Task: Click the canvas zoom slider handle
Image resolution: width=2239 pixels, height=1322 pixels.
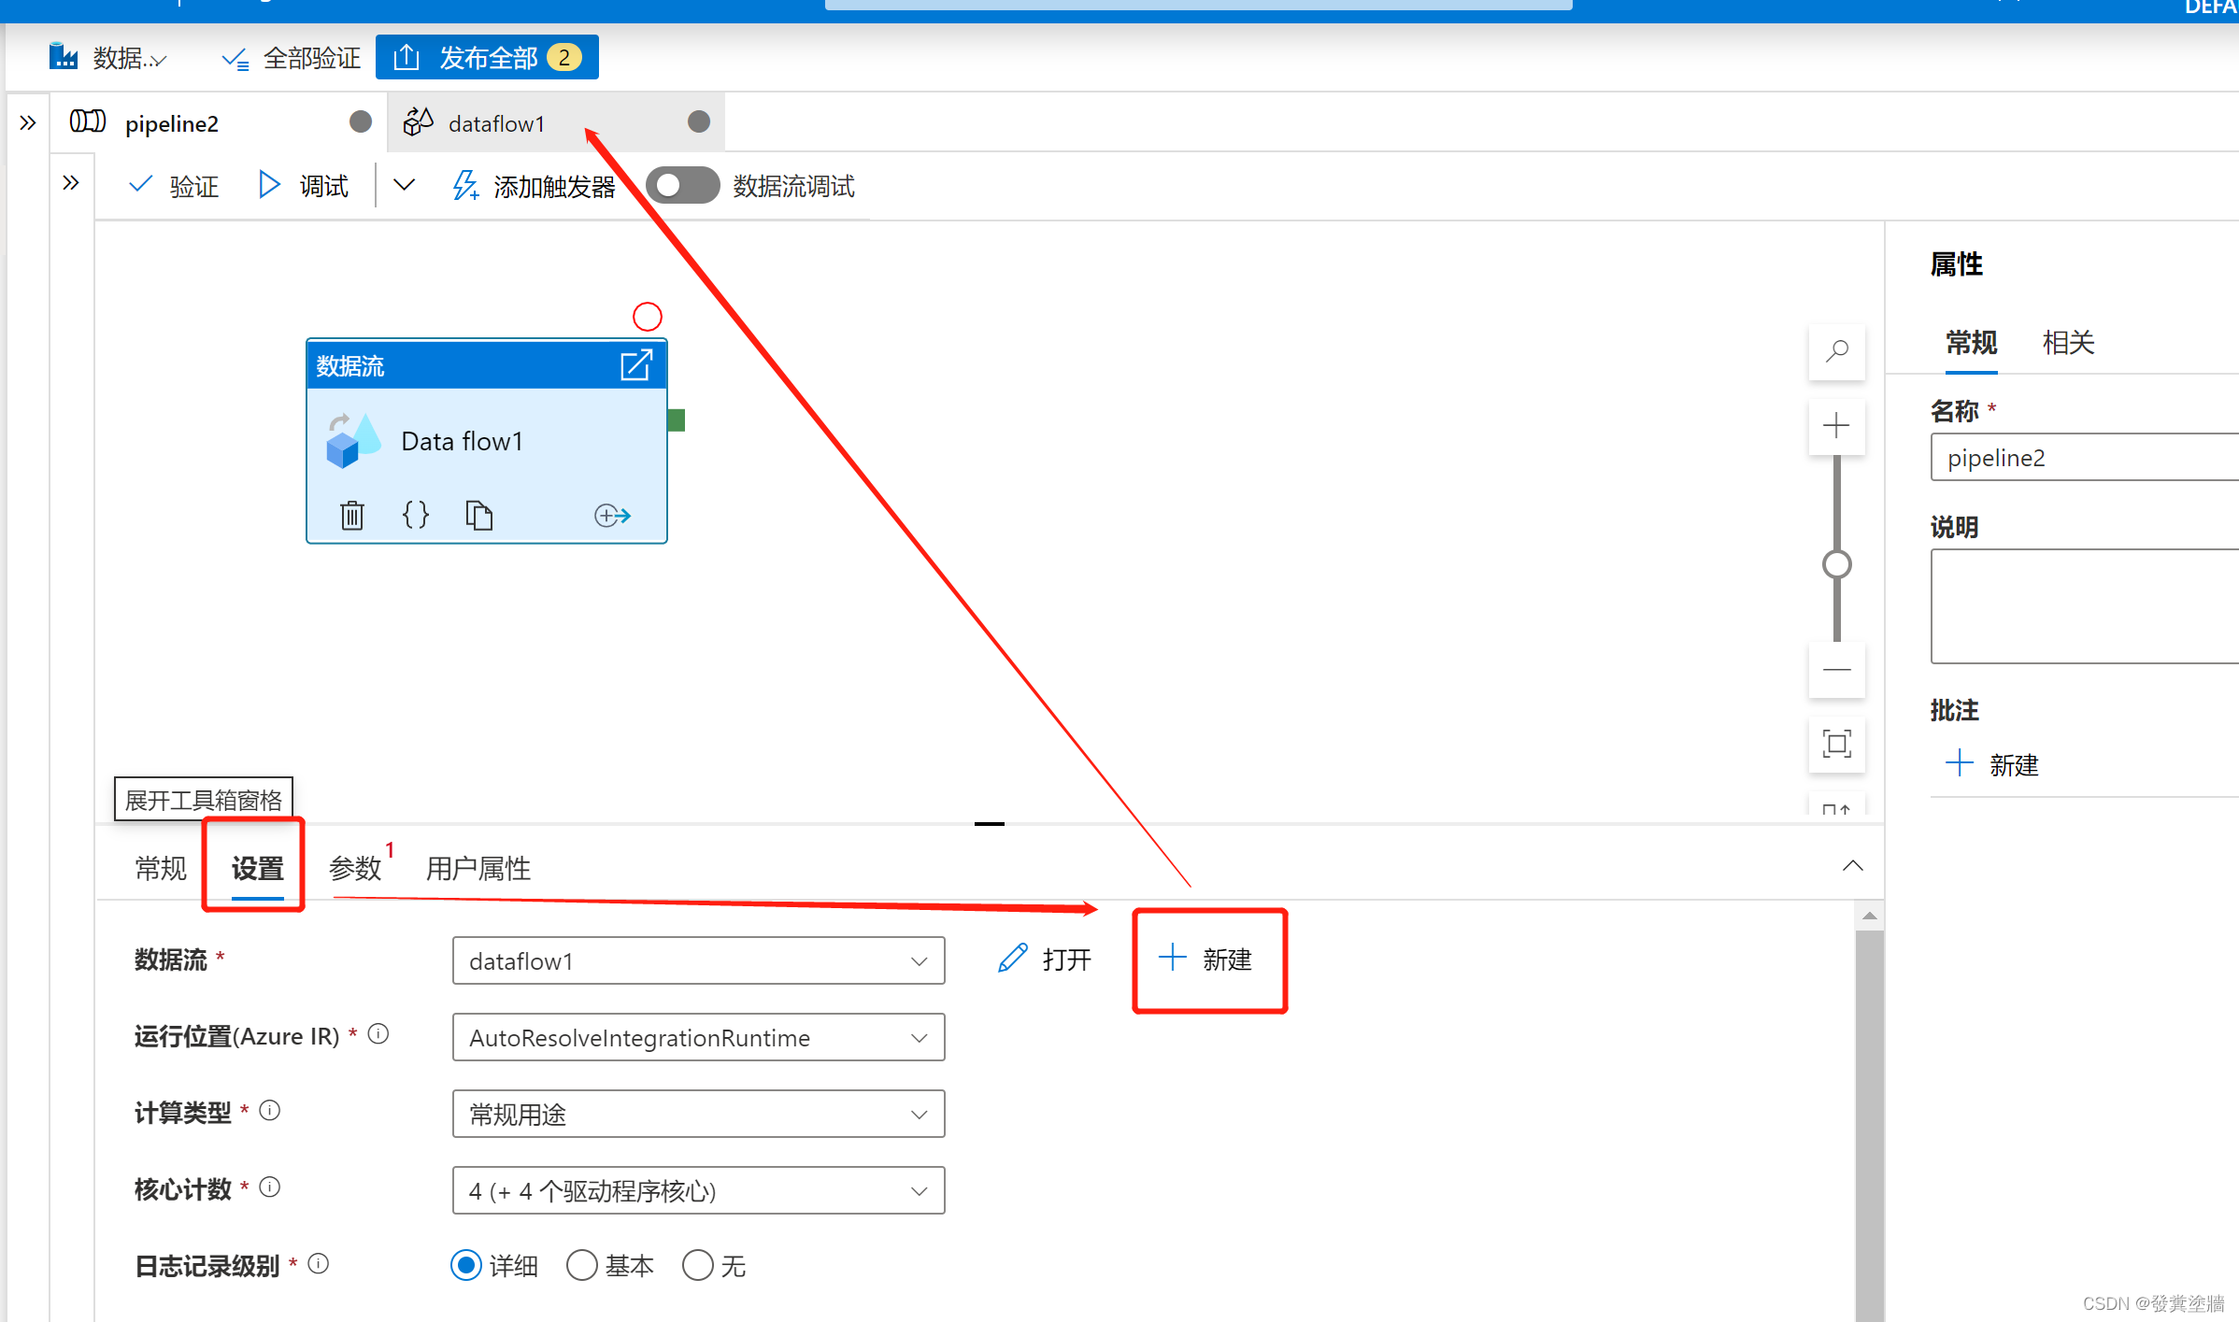Action: click(1836, 564)
